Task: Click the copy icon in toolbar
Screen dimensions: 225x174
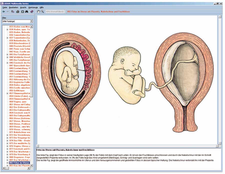Action: (13, 12)
